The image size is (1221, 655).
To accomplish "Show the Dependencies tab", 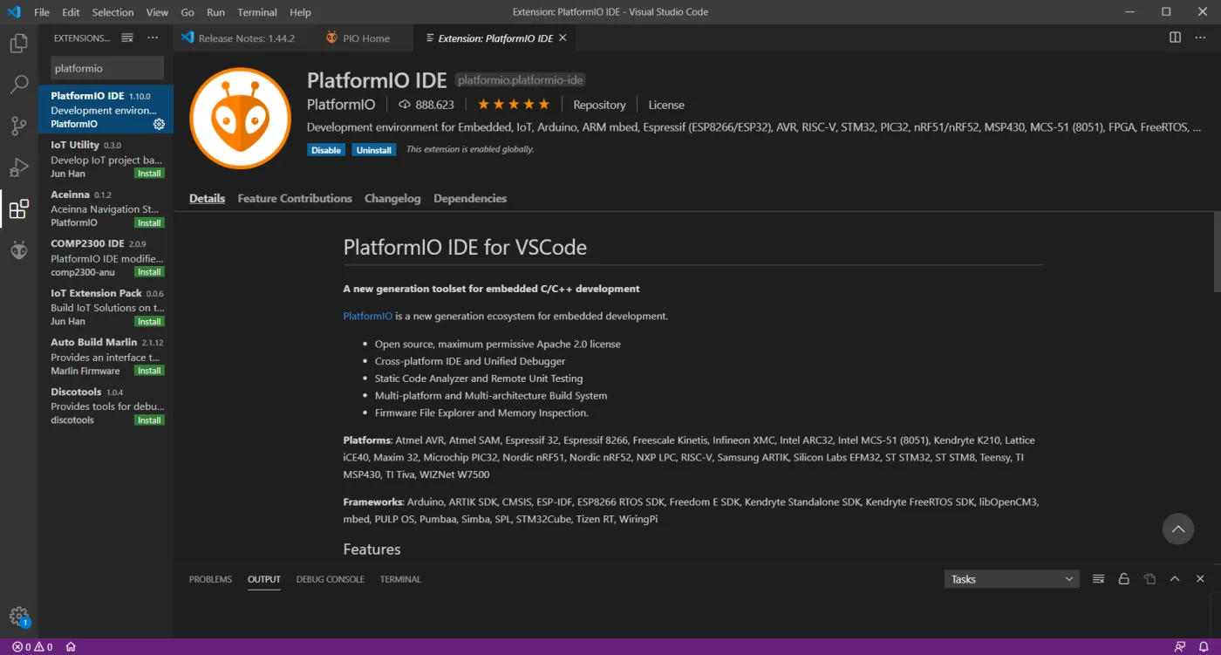I will click(x=470, y=199).
